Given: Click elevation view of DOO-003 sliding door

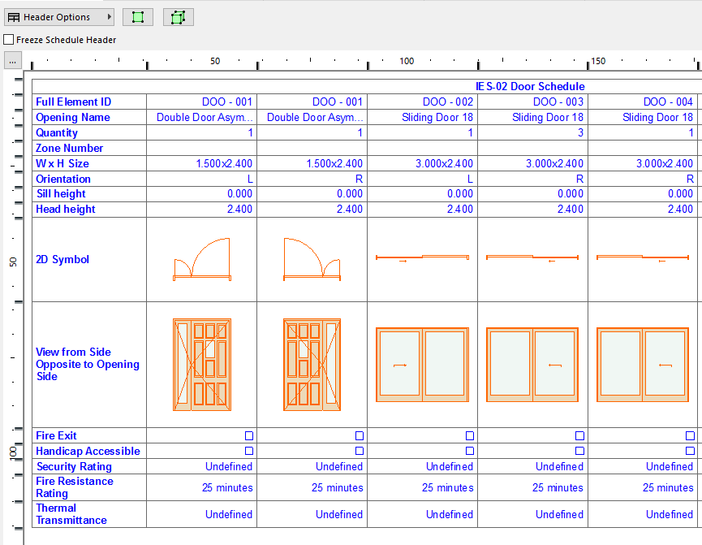Looking at the screenshot, I should 532,365.
